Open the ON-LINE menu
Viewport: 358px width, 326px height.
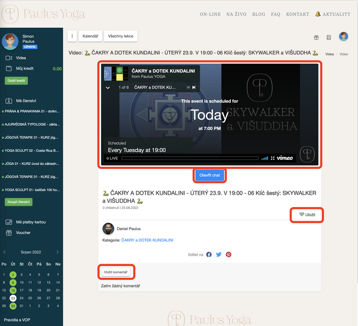(x=210, y=14)
